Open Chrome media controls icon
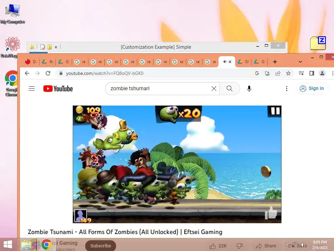This screenshot has width=334, height=251. point(301,74)
